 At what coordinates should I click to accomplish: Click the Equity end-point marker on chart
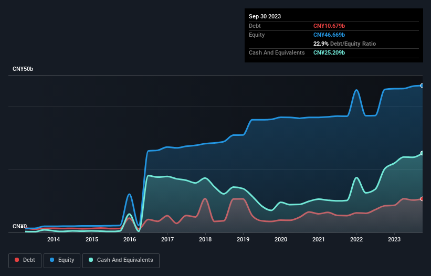422,86
